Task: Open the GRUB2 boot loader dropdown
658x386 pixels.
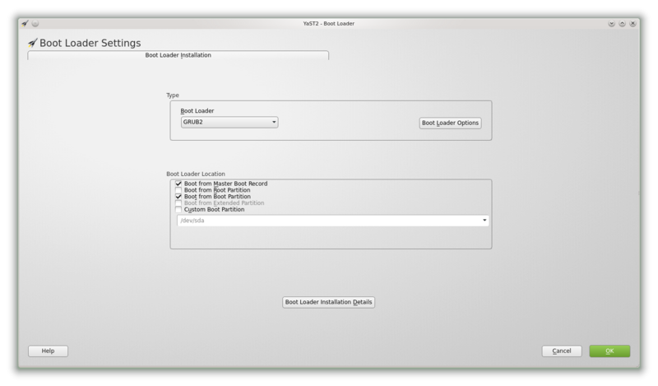Action: (x=229, y=123)
